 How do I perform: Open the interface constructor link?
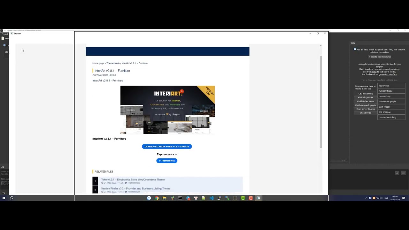374,69
